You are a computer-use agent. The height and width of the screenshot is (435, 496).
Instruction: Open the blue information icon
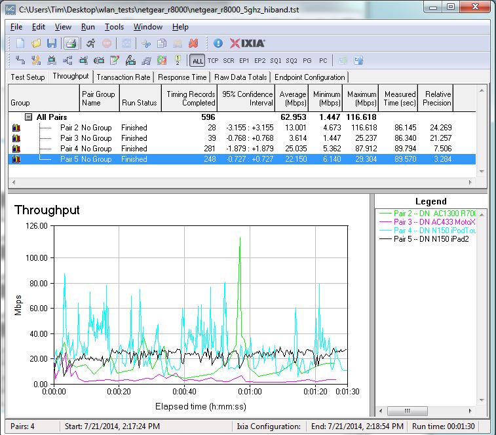pos(218,43)
